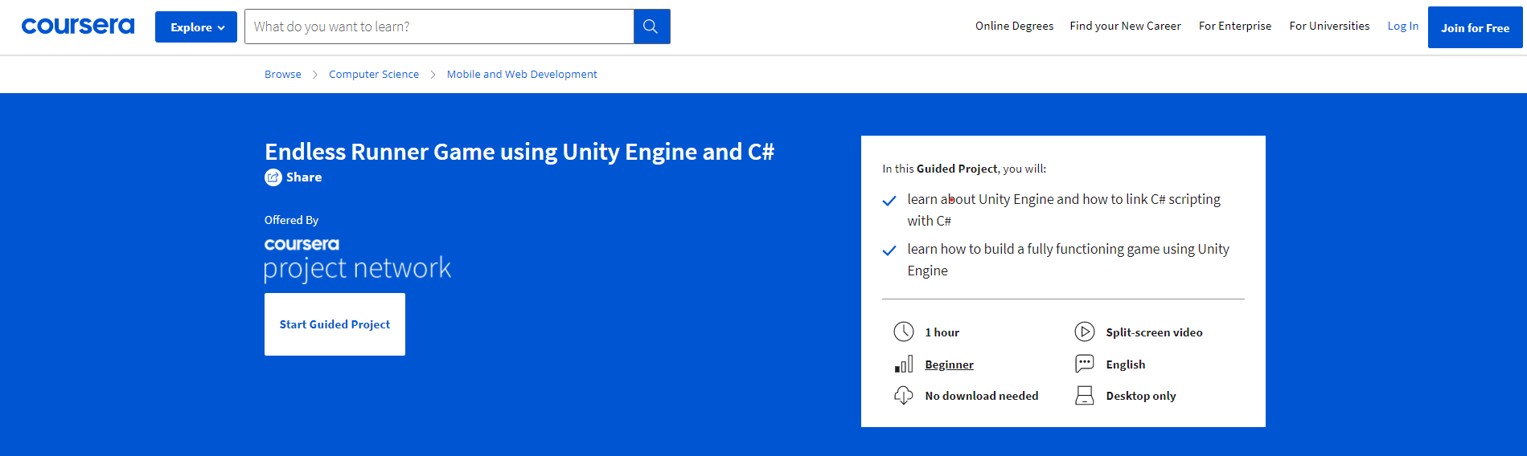Click the Share icon under the title
The image size is (1527, 456).
273,177
